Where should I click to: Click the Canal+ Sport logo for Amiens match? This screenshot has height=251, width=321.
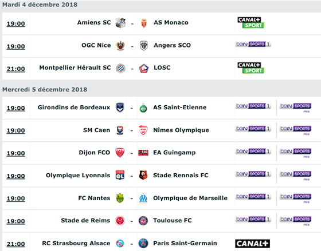(x=251, y=23)
